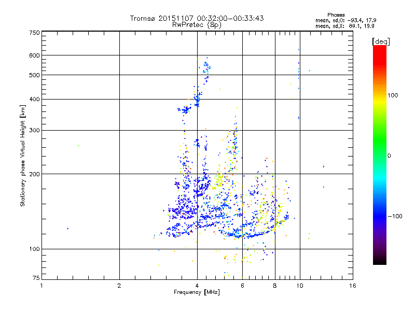Click the colorbar '100' tick label

tap(393, 95)
